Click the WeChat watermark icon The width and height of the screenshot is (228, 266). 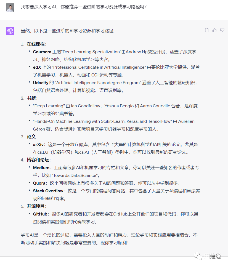pyautogui.click(x=198, y=256)
